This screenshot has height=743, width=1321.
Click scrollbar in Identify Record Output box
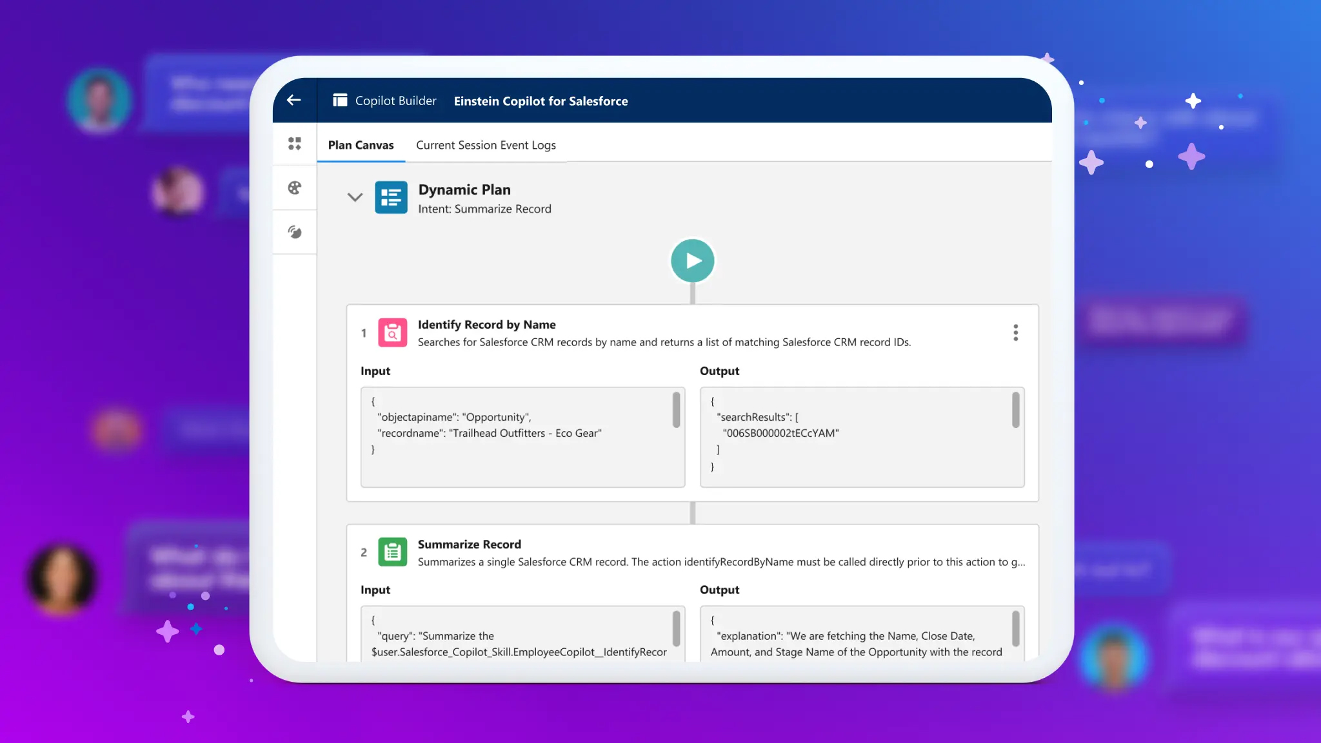tap(1015, 410)
